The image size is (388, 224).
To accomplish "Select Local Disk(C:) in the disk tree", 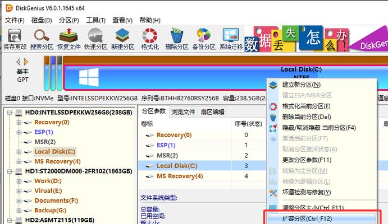I will tap(54, 151).
